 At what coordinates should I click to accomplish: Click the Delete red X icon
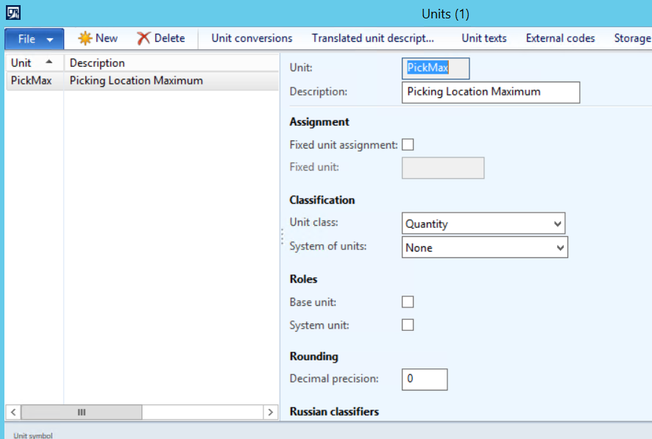click(143, 38)
